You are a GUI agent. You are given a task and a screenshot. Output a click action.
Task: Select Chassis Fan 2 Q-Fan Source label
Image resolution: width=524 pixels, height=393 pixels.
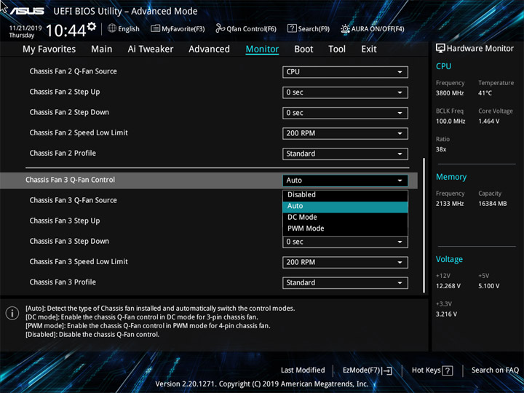pos(74,71)
